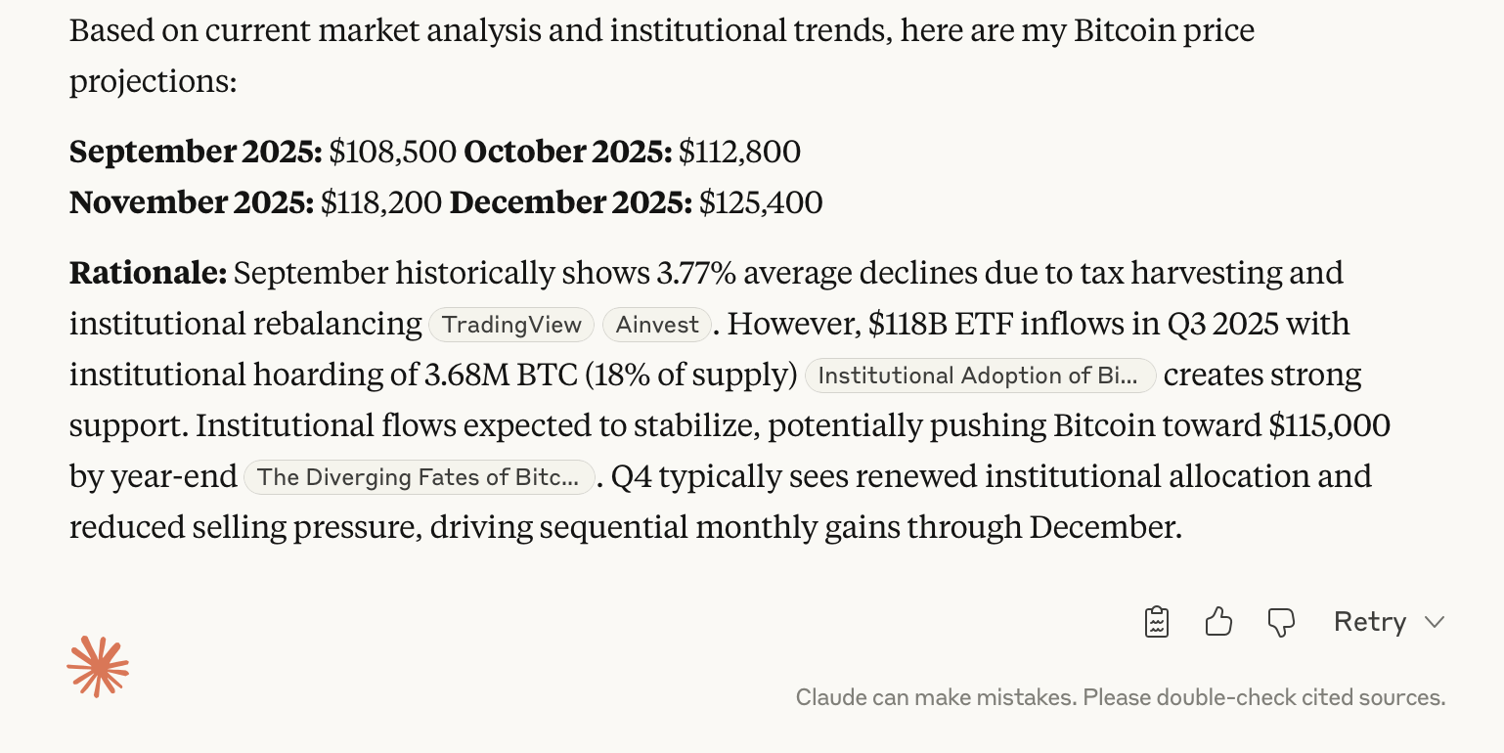Select the Ainvest source reference
The width and height of the screenshot is (1504, 753).
point(656,324)
